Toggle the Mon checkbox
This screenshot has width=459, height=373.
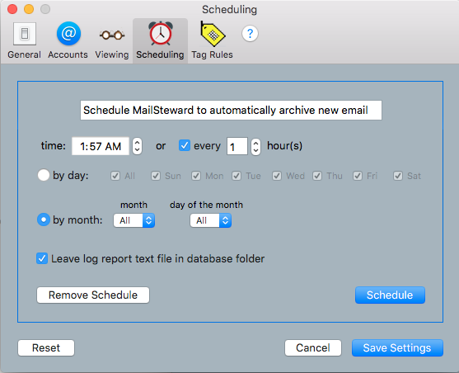point(196,176)
